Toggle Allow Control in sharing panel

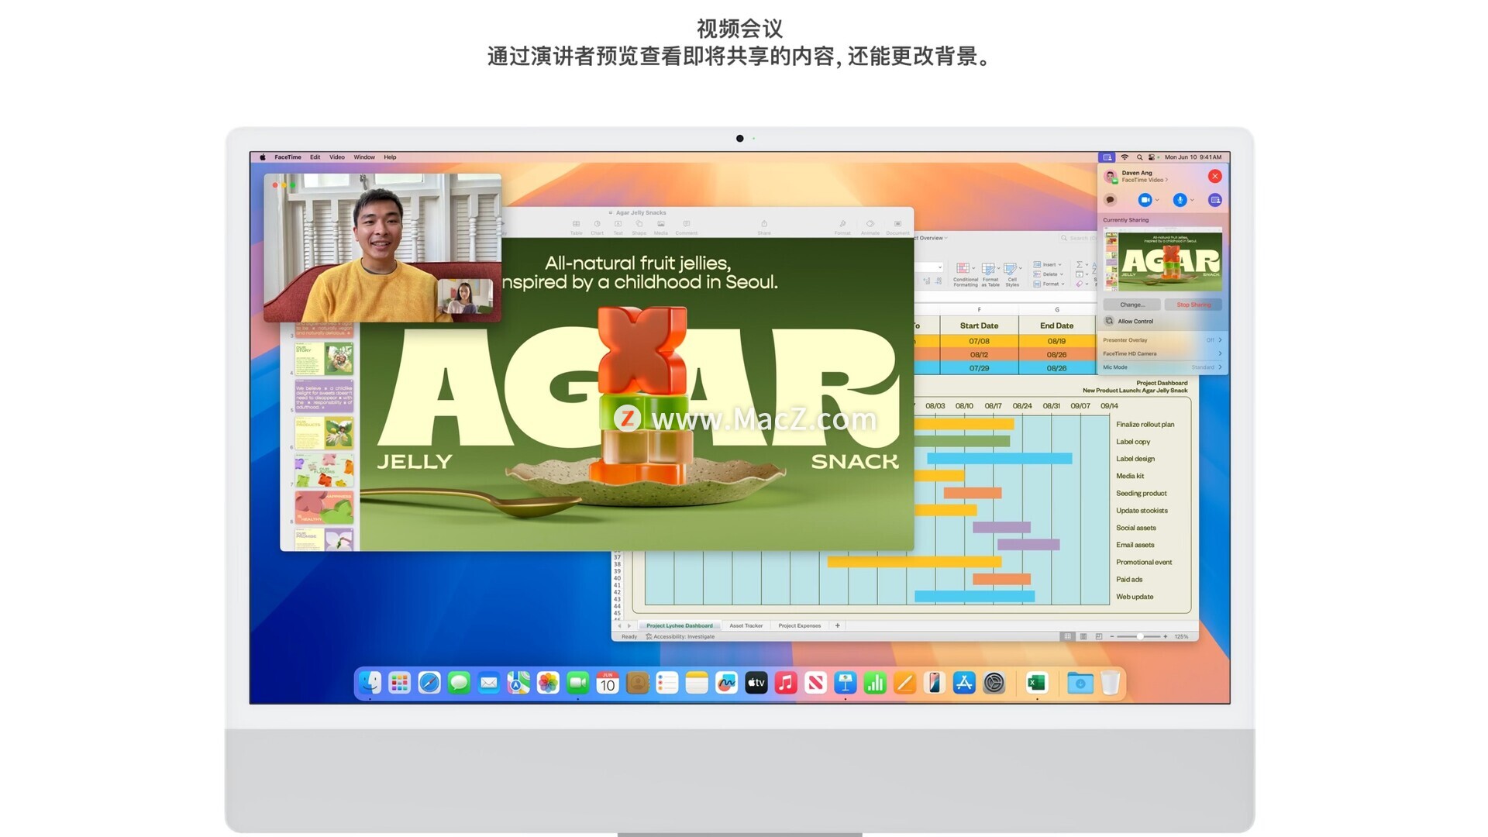1129,321
